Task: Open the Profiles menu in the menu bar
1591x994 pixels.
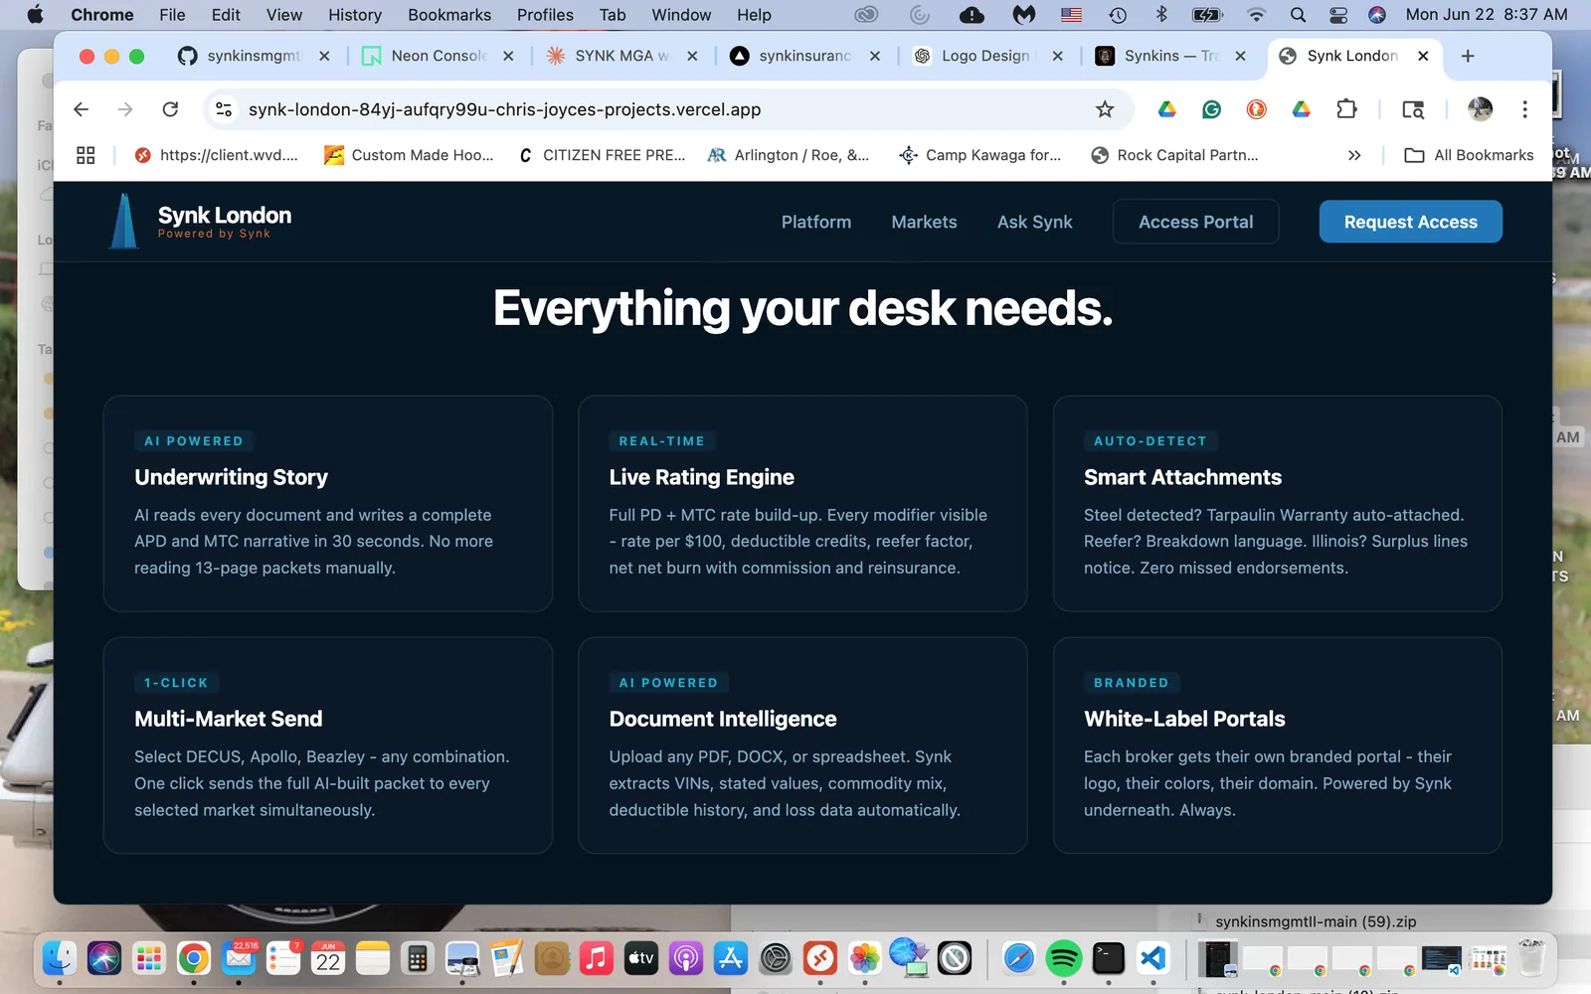Action: (x=545, y=15)
